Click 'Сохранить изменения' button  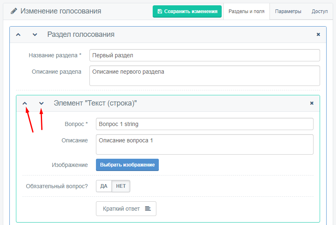coord(187,11)
